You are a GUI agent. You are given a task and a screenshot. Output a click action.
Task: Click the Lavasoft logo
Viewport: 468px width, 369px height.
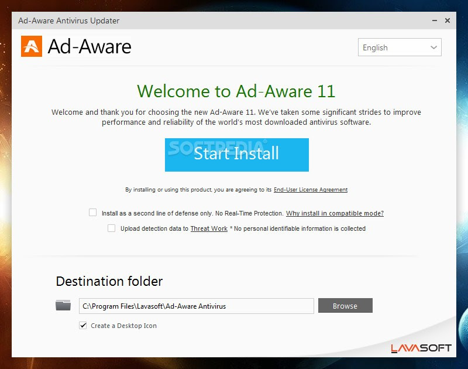click(421, 348)
